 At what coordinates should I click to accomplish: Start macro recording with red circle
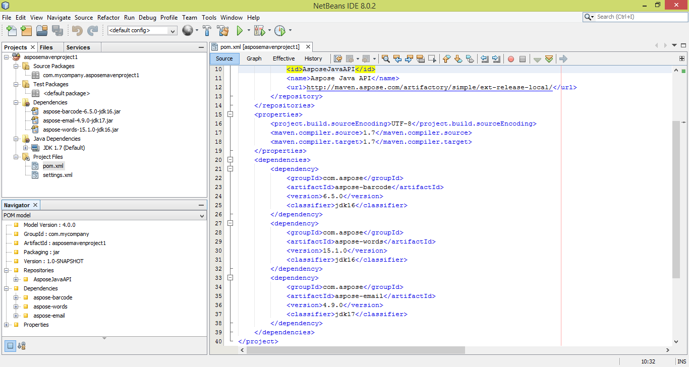[511, 59]
